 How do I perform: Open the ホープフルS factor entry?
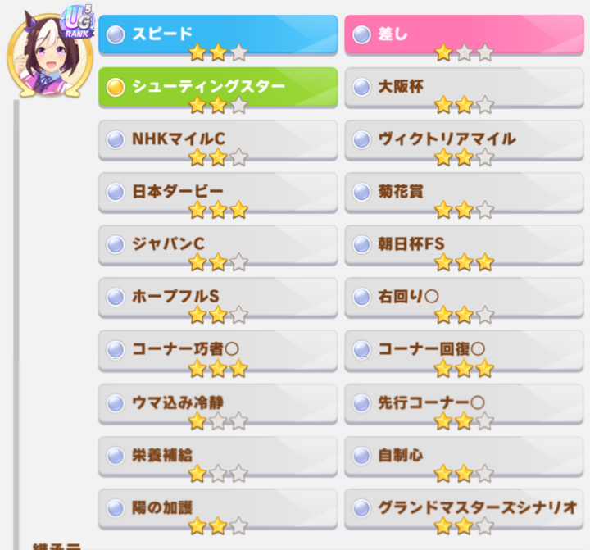click(x=218, y=298)
